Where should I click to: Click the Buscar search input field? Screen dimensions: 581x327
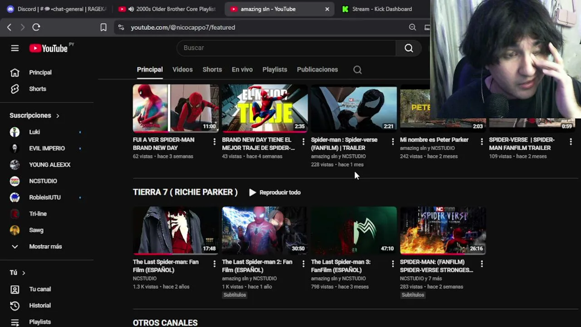pyautogui.click(x=286, y=48)
